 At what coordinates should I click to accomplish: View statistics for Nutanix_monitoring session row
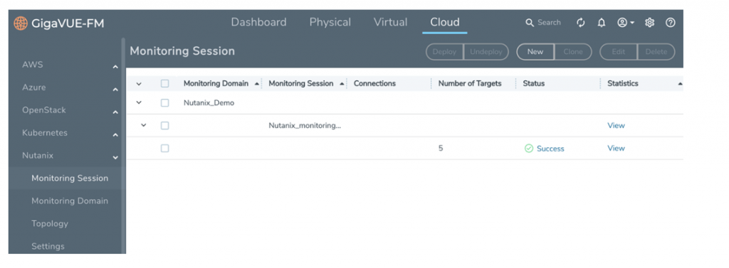[616, 125]
